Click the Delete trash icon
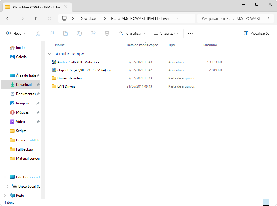Viewport: 277px width, 206px height. pyautogui.click(x=107, y=33)
